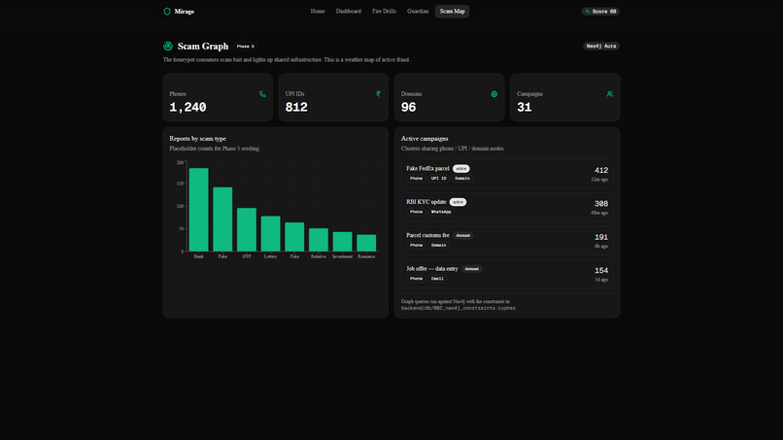
Task: Open the RBI KYC update campaign
Action: tap(507, 207)
